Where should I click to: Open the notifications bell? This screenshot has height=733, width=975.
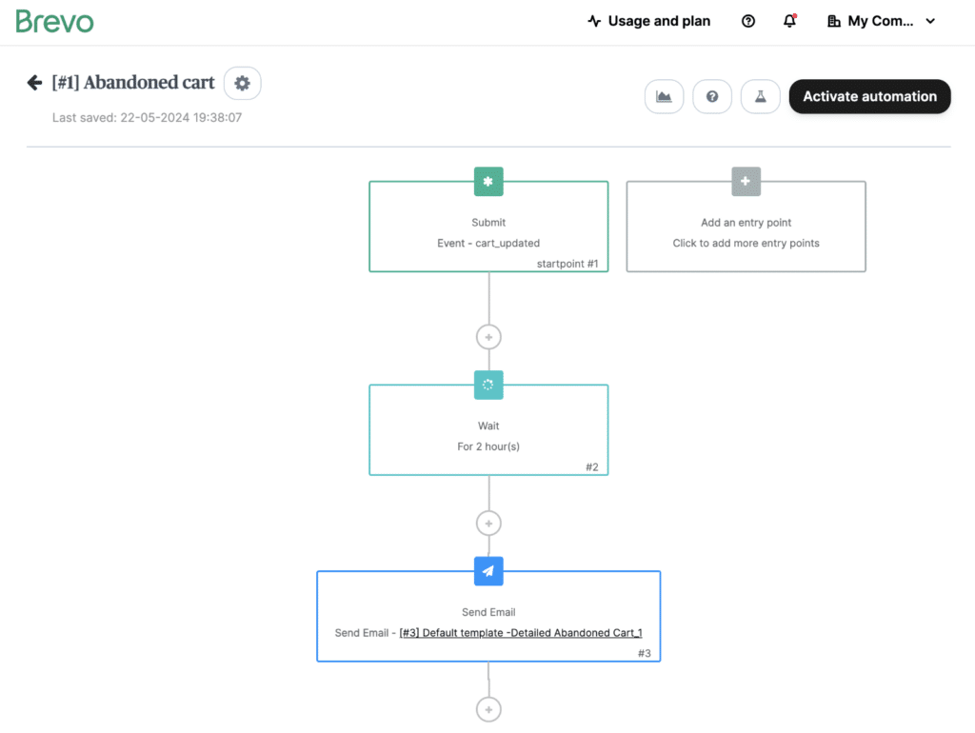tap(789, 20)
